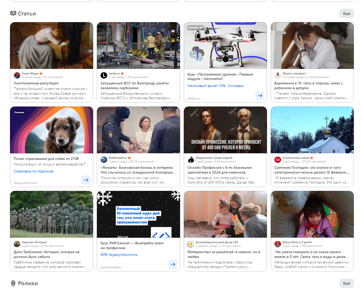Screen dimensions: 362x290
Task: Click verified badge next to Lenta.ru
Action: coord(122,74)
